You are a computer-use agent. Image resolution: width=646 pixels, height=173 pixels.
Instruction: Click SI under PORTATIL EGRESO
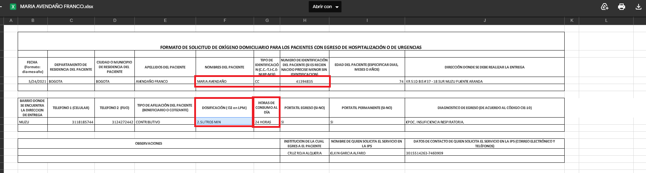305,122
